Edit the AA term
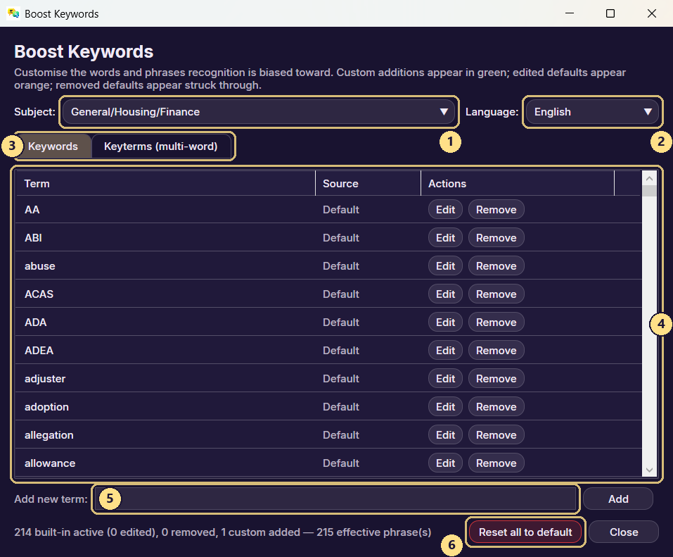Viewport: 673px width, 557px height. pyautogui.click(x=445, y=210)
